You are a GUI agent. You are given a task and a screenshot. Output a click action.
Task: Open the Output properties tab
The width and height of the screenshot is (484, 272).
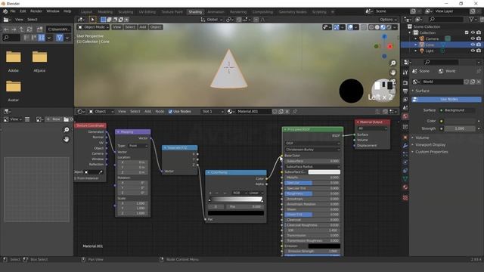(405, 91)
